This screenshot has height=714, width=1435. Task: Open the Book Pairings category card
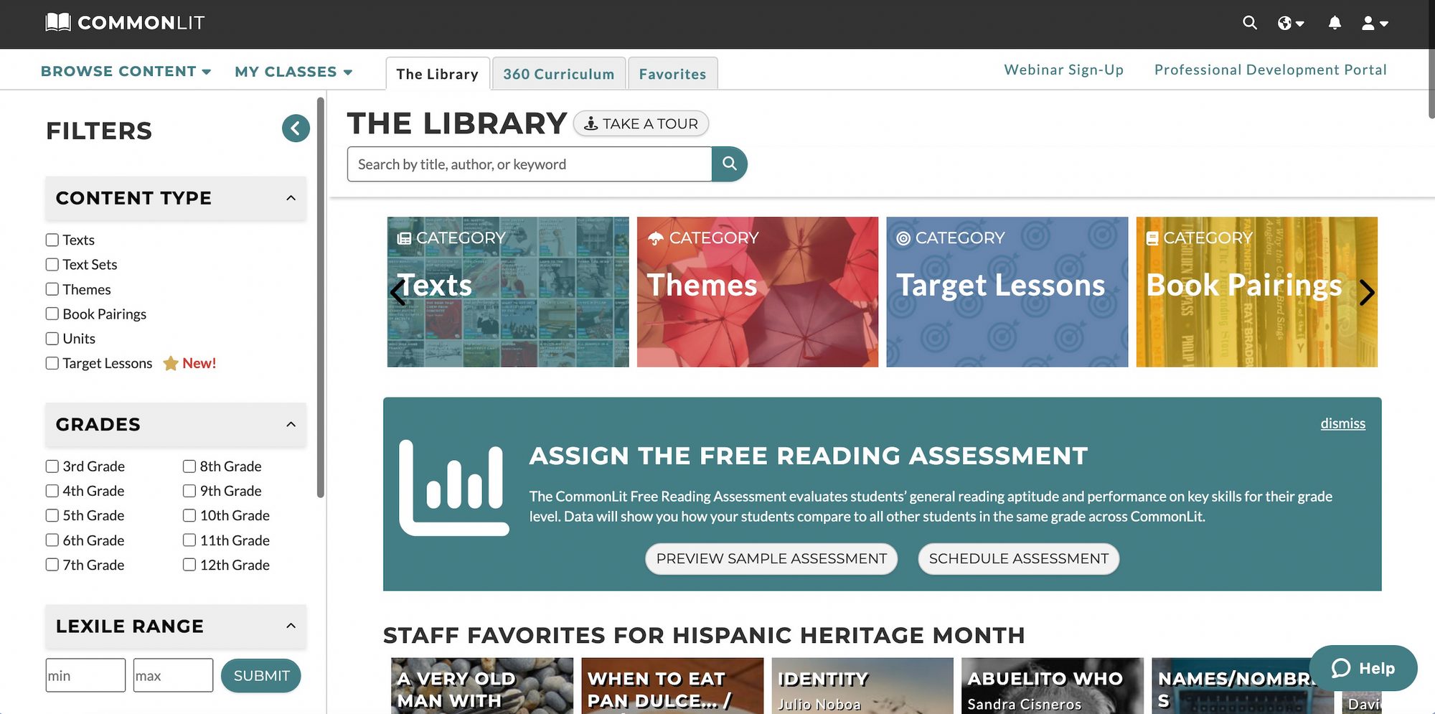(1257, 292)
